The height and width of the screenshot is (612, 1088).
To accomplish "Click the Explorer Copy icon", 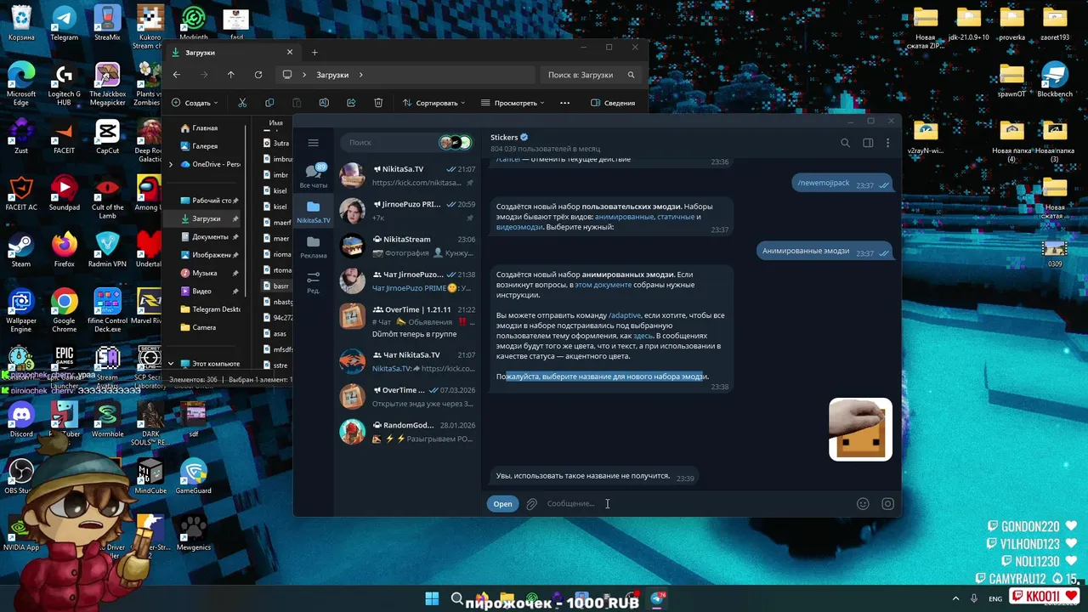I will [269, 103].
